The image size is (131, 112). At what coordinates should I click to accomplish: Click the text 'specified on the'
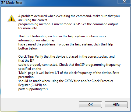[30, 69]
